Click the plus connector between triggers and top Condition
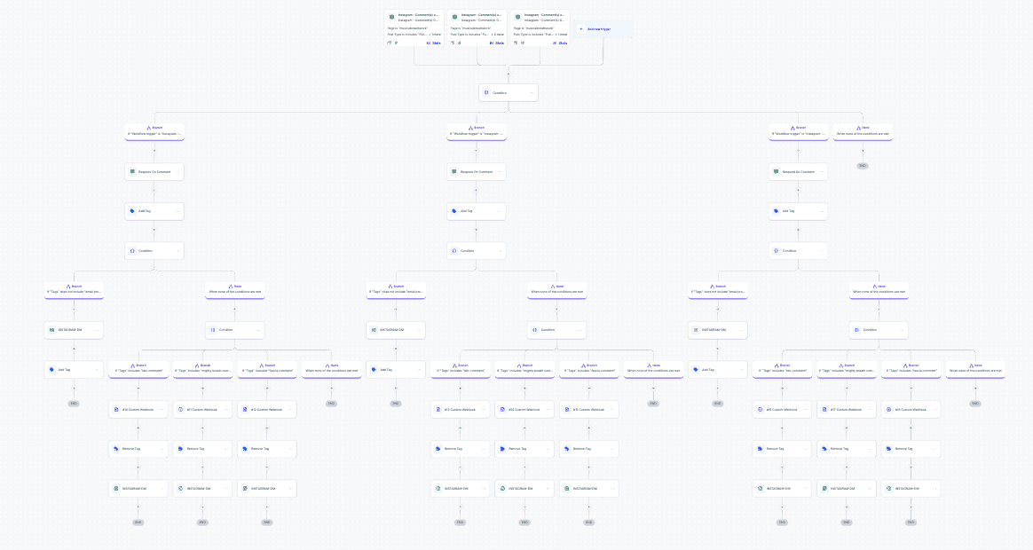 click(509, 74)
